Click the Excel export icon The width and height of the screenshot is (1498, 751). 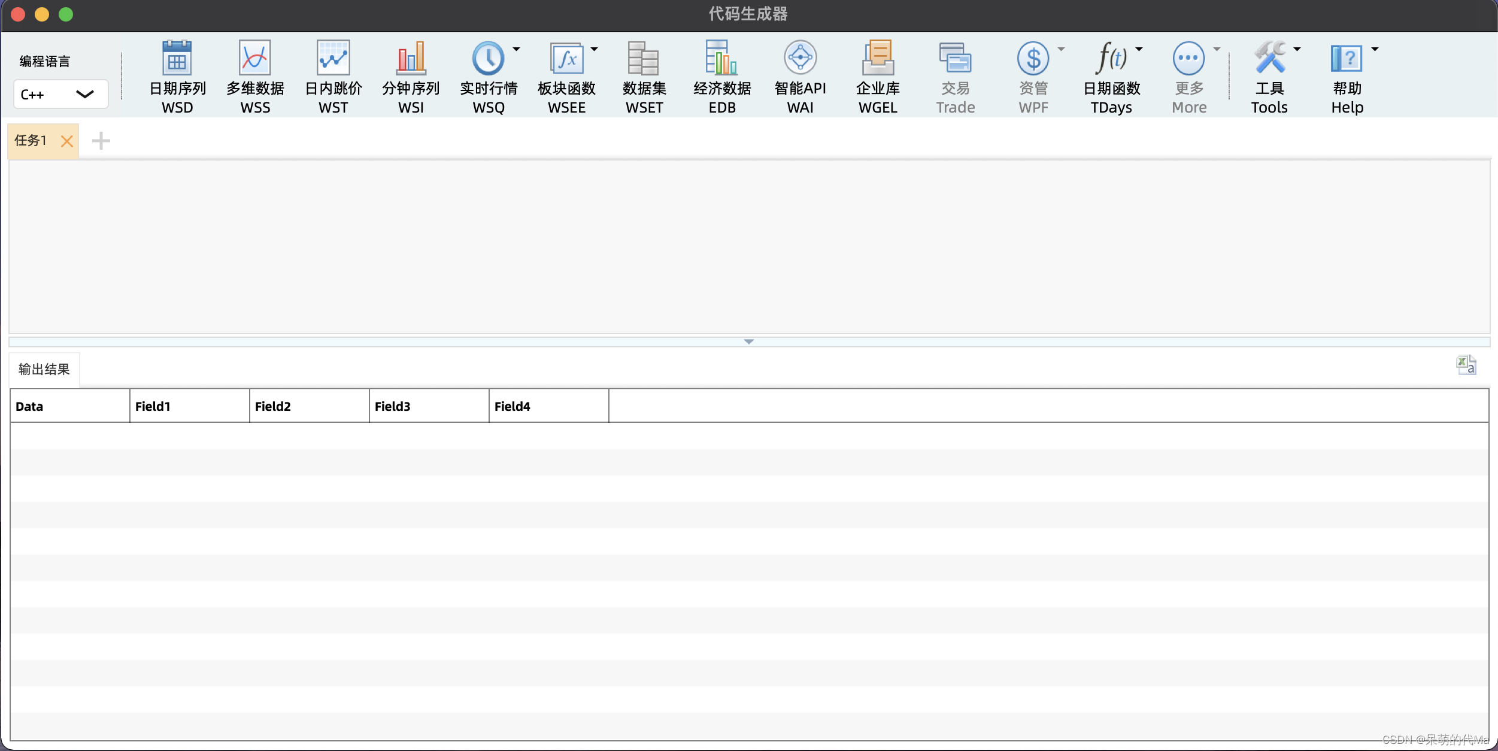(1466, 365)
